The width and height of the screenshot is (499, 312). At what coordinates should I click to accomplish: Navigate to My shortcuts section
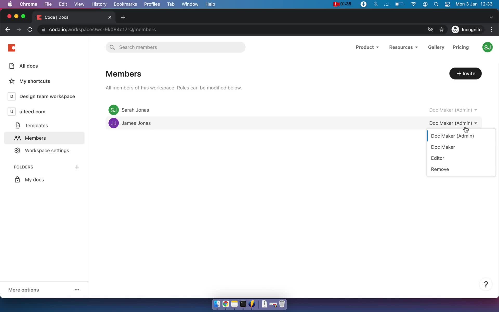(35, 81)
